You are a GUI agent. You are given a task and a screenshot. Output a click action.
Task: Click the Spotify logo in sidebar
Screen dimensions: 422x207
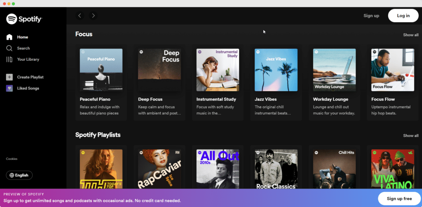tap(24, 19)
